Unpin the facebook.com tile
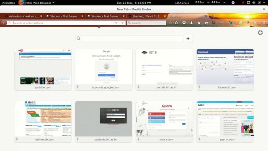 click(x=199, y=87)
